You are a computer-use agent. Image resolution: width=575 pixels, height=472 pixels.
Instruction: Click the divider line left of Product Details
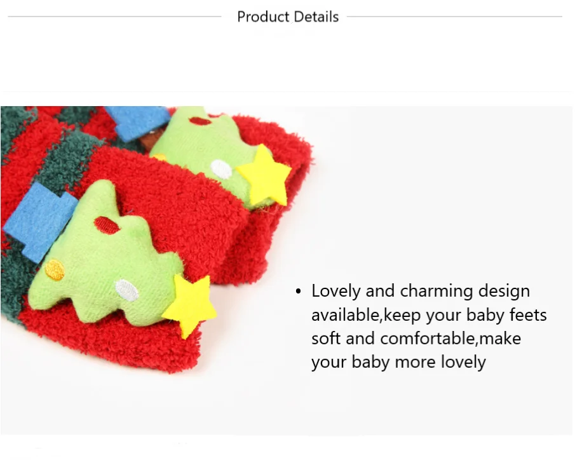pos(115,17)
